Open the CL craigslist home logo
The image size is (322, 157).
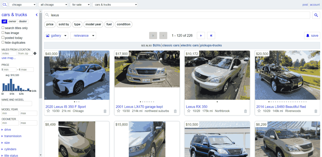(5, 4)
